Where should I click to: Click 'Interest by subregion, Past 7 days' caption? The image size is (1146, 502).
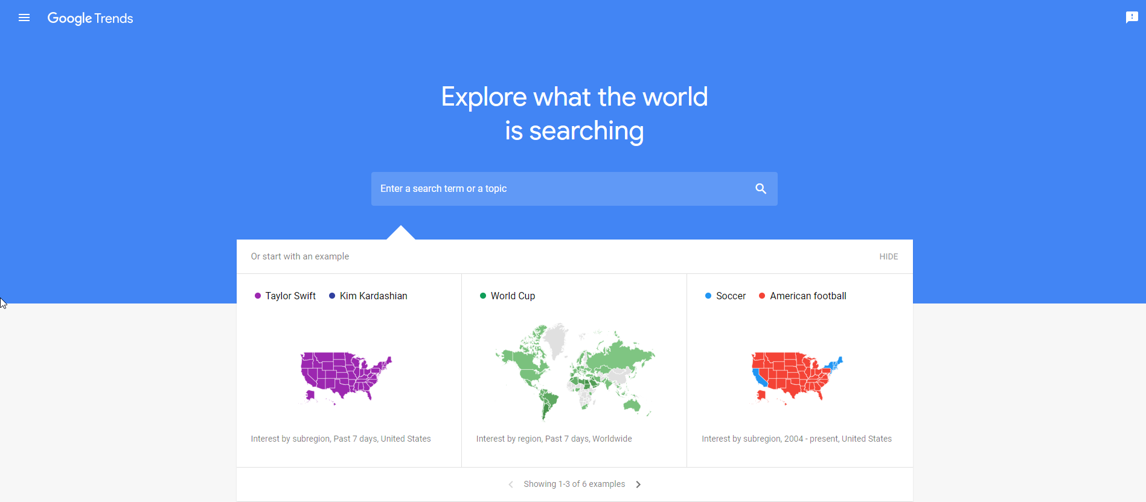[341, 439]
